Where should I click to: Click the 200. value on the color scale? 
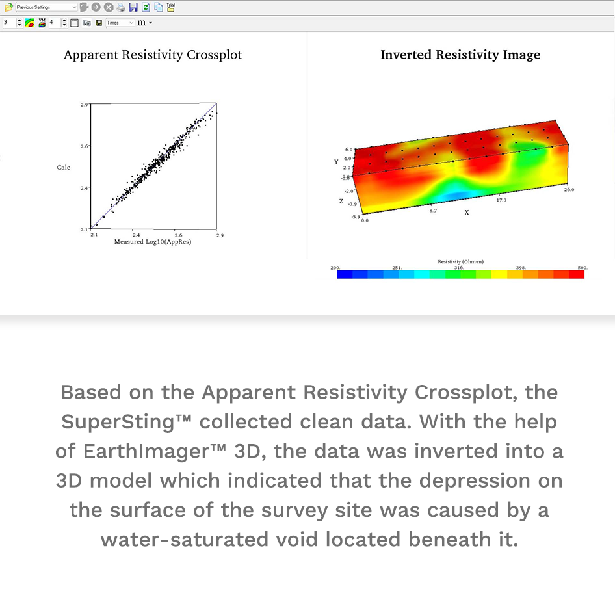335,267
